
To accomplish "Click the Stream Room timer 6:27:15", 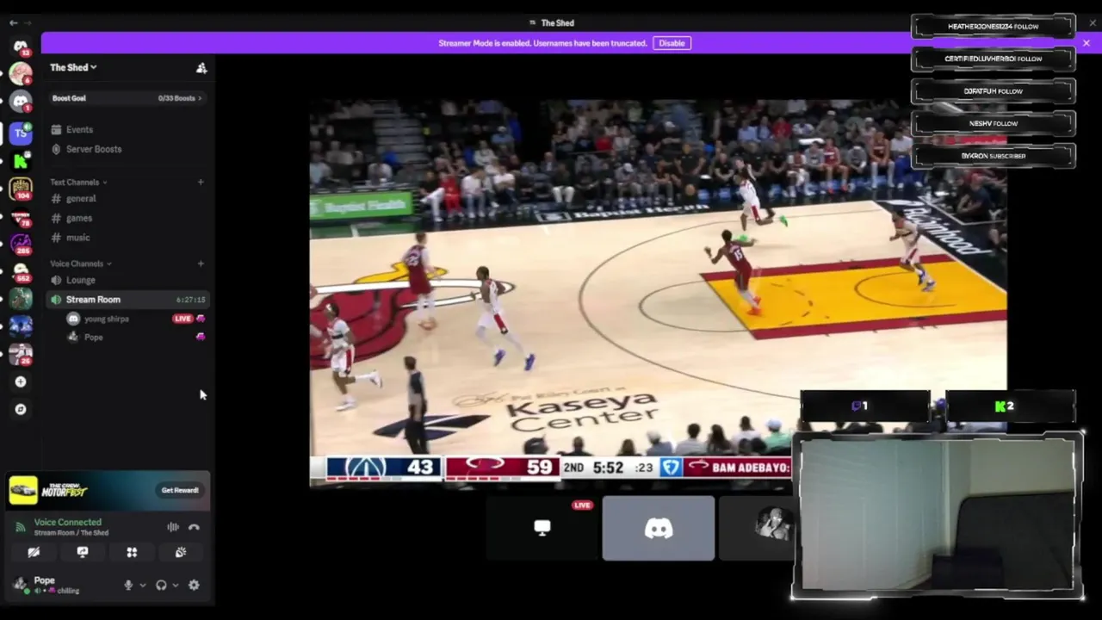I will pyautogui.click(x=190, y=300).
